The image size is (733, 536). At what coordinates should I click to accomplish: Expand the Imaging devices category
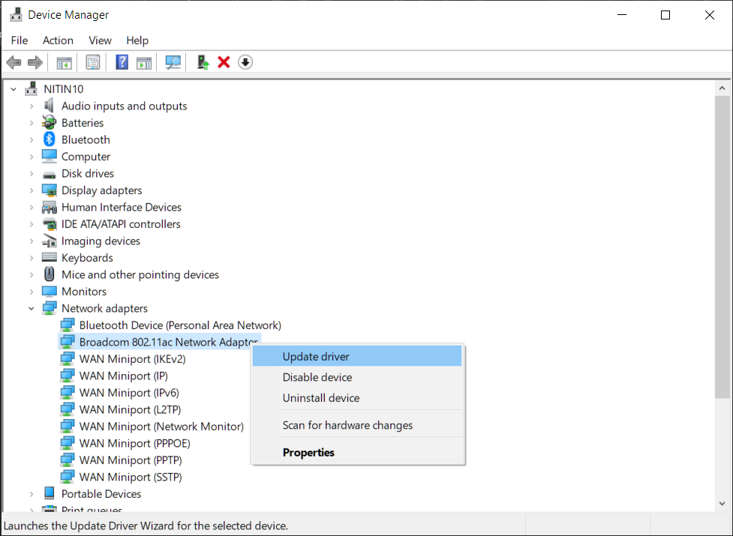(32, 241)
